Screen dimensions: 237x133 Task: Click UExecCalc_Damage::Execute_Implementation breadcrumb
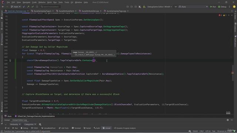(x=35, y=116)
